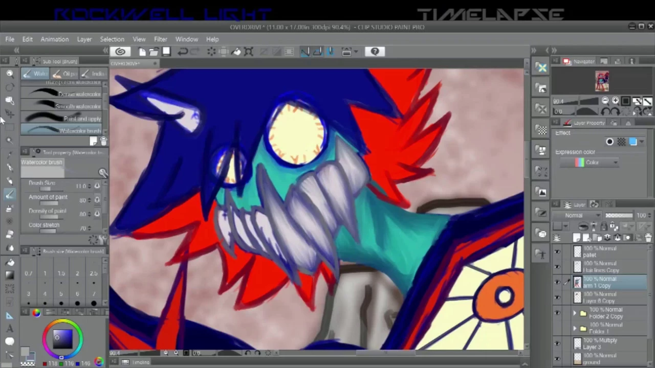Hide the Multiply Layer 3

557,343
